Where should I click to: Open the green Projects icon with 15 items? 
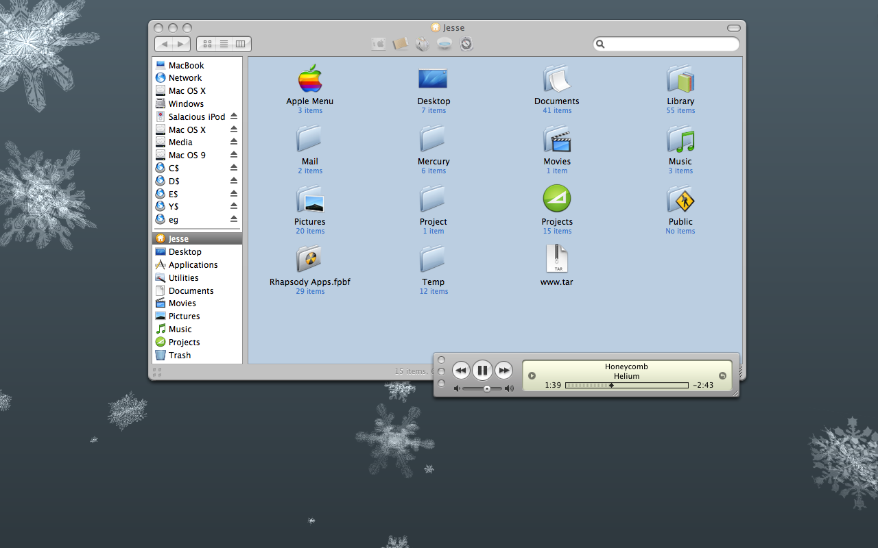pyautogui.click(x=557, y=199)
